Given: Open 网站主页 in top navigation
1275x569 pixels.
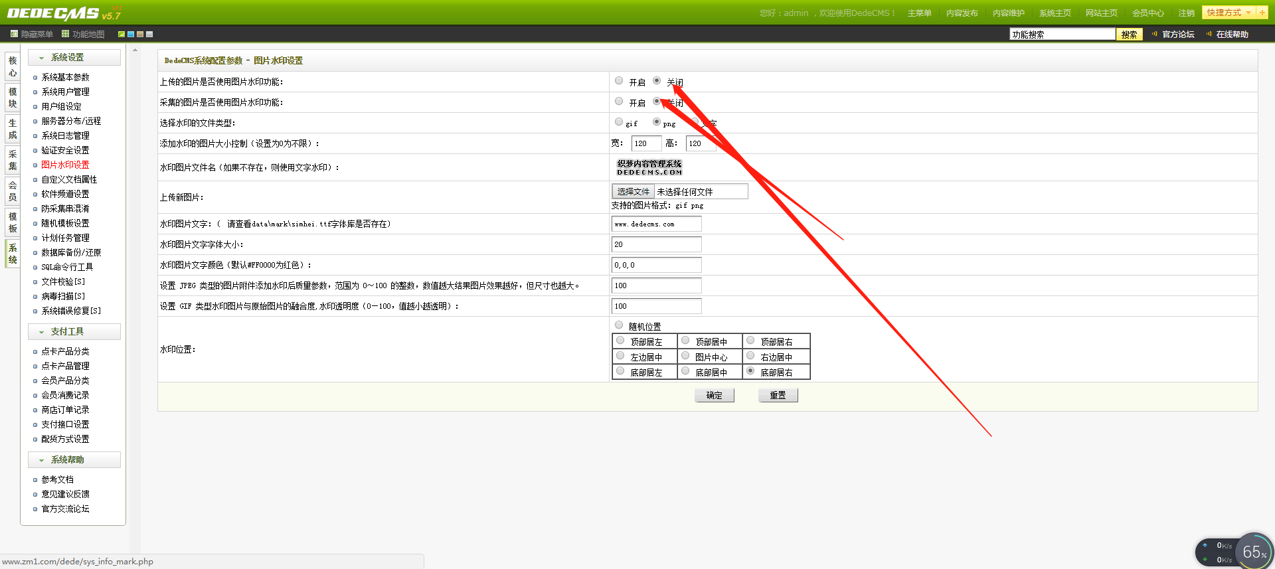Looking at the screenshot, I should (x=1102, y=13).
